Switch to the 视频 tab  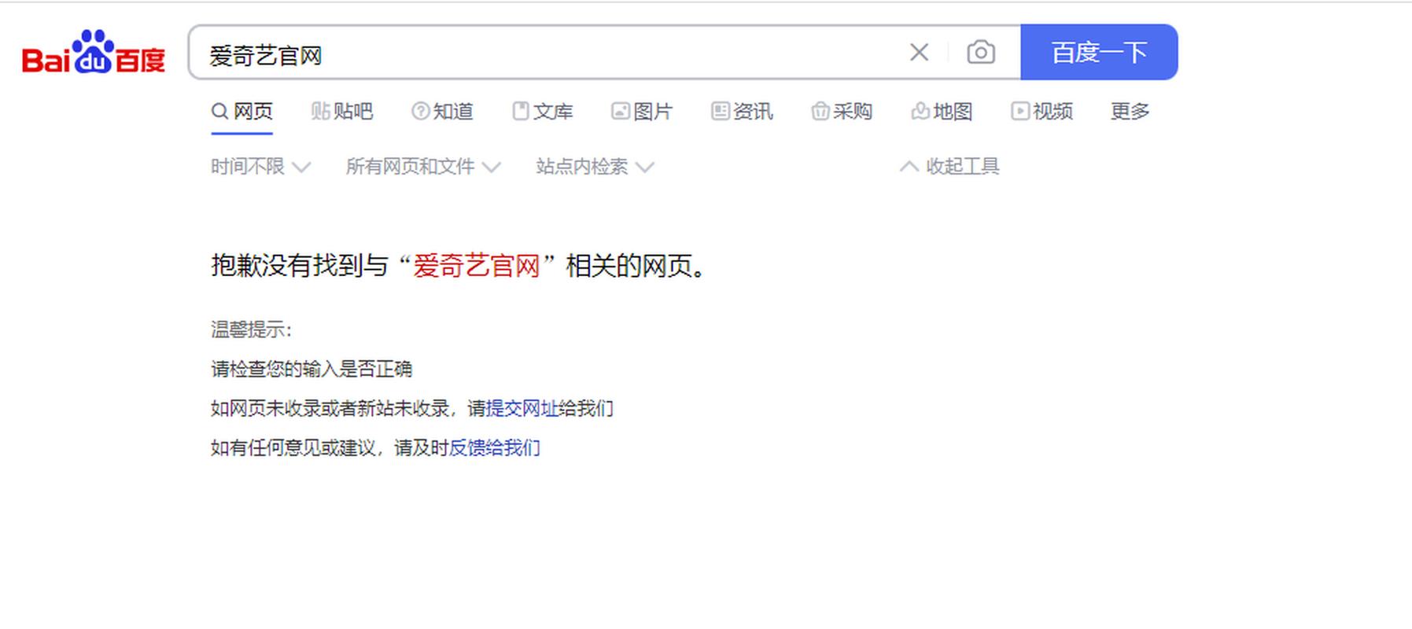(1041, 112)
